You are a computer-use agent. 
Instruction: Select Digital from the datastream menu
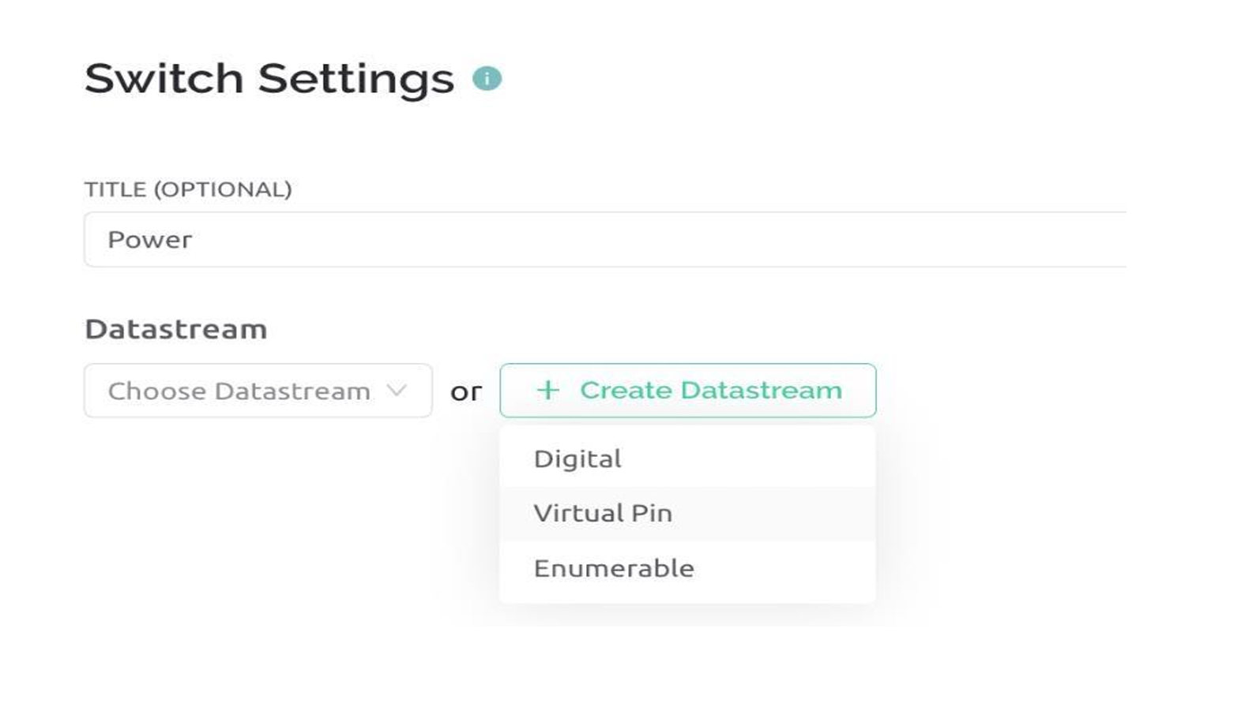[579, 458]
